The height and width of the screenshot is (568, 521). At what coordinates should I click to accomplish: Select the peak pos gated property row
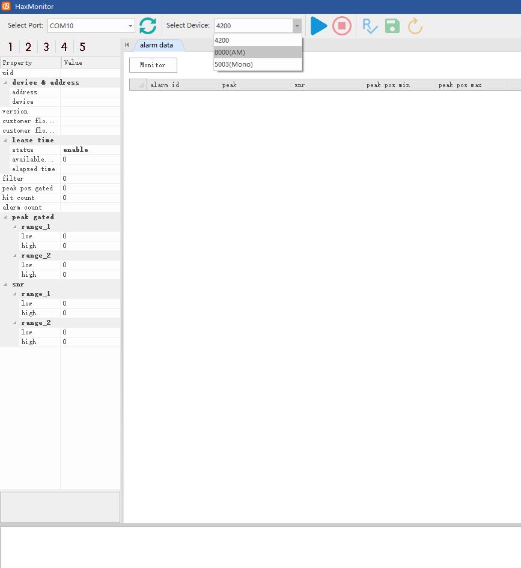pos(60,188)
